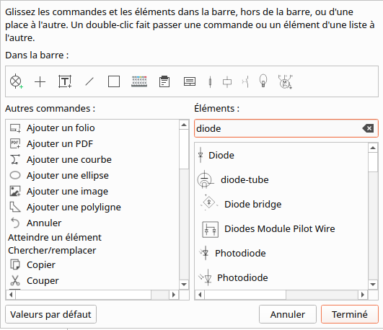The width and height of the screenshot is (383, 330).
Task: Click the motor element icon in bar
Action: click(x=285, y=81)
